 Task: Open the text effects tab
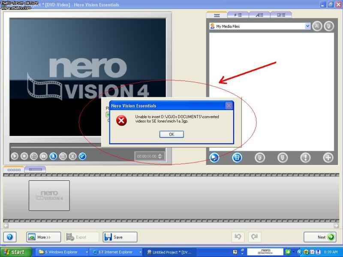pos(259,15)
